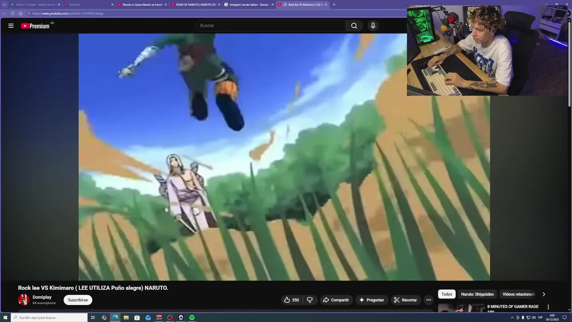Select the Todos filter chip

click(447, 294)
